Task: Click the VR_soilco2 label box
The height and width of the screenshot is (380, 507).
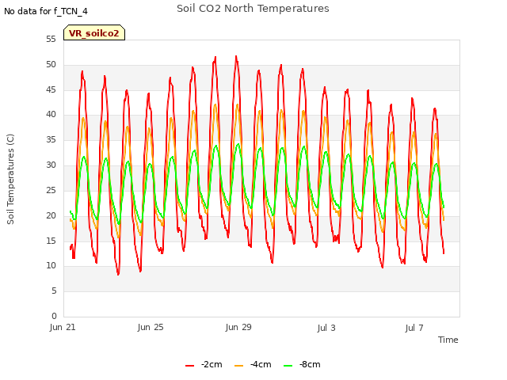Action: click(x=94, y=32)
